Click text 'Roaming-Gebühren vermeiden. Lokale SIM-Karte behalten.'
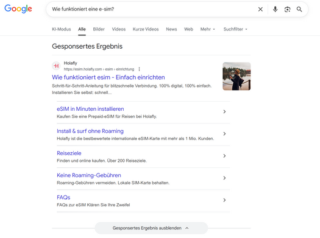Image resolution: width=320 pixels, height=238 pixels. point(113,183)
